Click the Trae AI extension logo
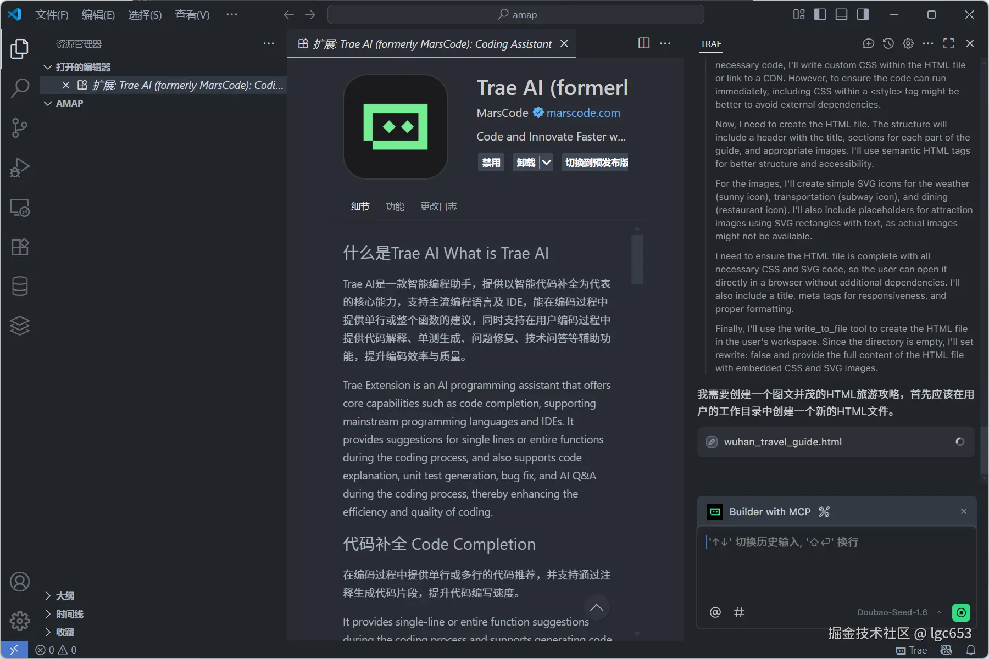Image resolution: width=989 pixels, height=659 pixels. (x=395, y=127)
